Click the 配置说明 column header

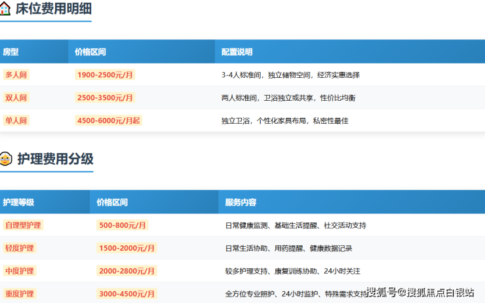[x=237, y=52]
